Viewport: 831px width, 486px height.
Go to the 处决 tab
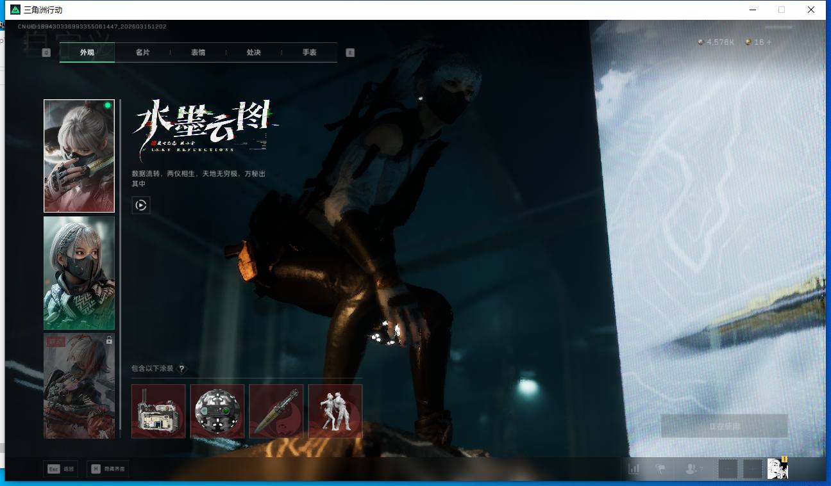[254, 53]
